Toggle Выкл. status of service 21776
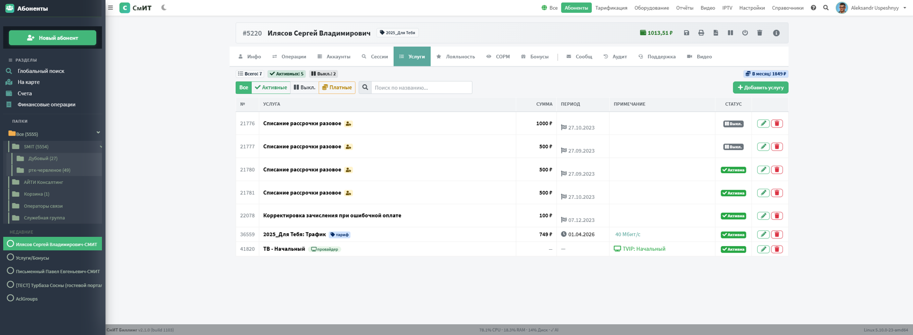The height and width of the screenshot is (335, 913). pos(733,124)
